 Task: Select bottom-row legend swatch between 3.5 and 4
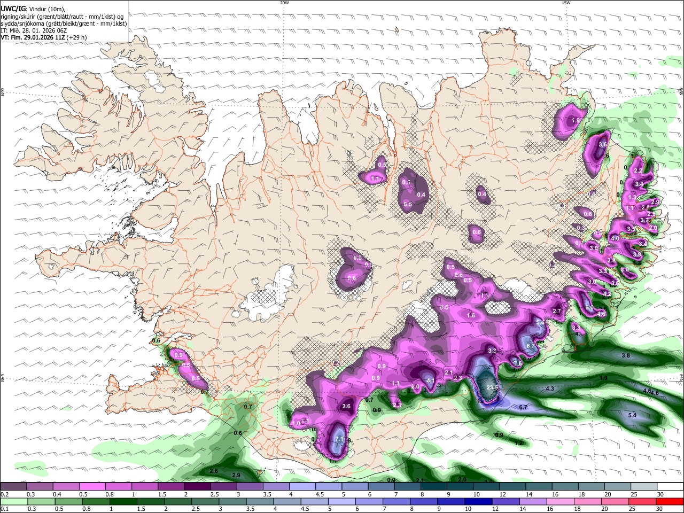261,502
